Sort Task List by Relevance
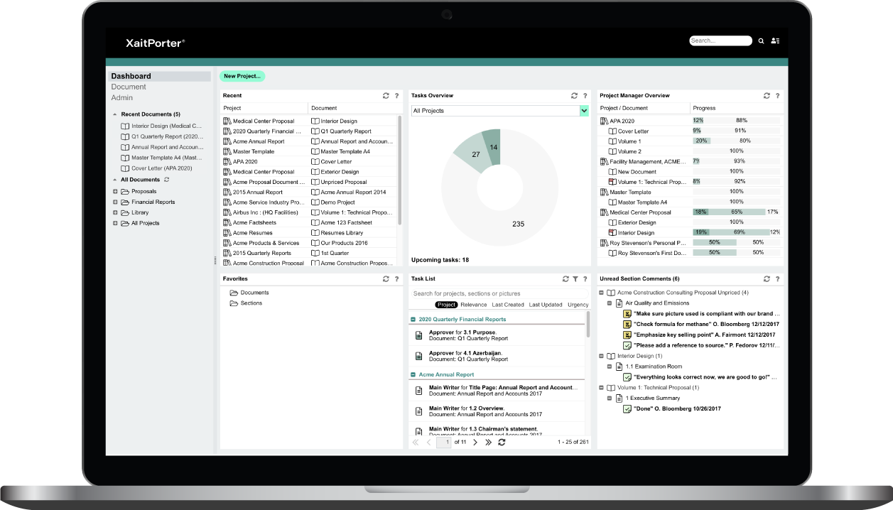893x510 pixels. (474, 305)
